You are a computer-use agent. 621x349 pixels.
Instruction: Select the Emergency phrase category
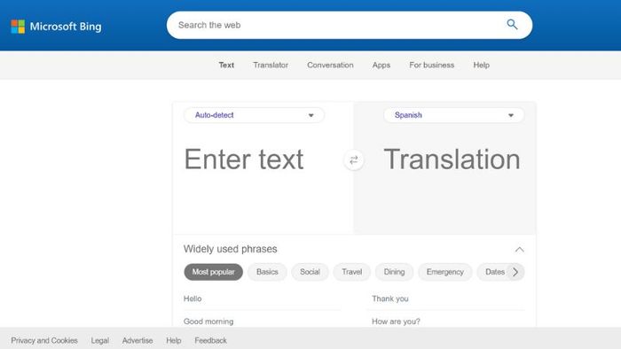pyautogui.click(x=445, y=272)
